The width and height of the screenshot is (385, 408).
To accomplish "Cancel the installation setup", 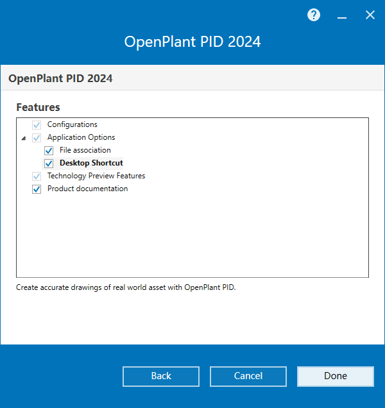I will click(248, 377).
